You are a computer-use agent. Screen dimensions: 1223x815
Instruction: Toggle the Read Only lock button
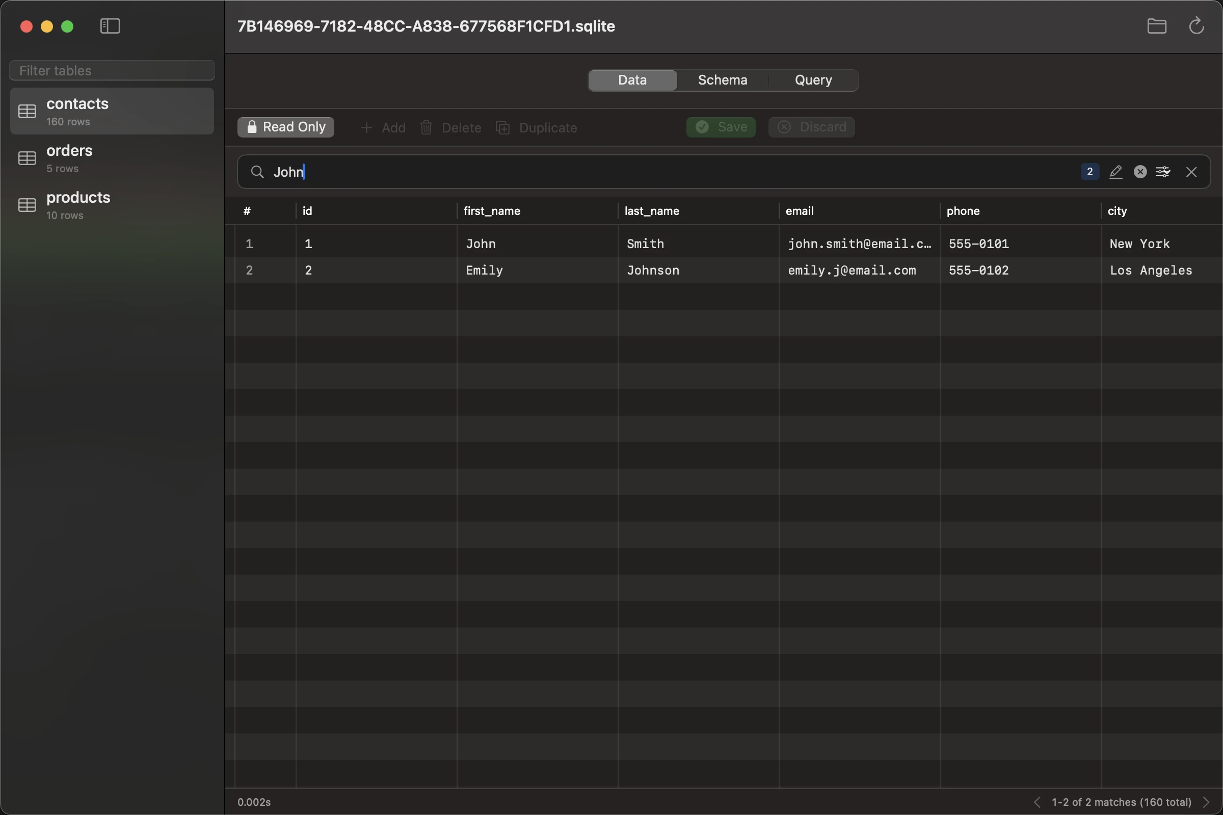coord(285,127)
